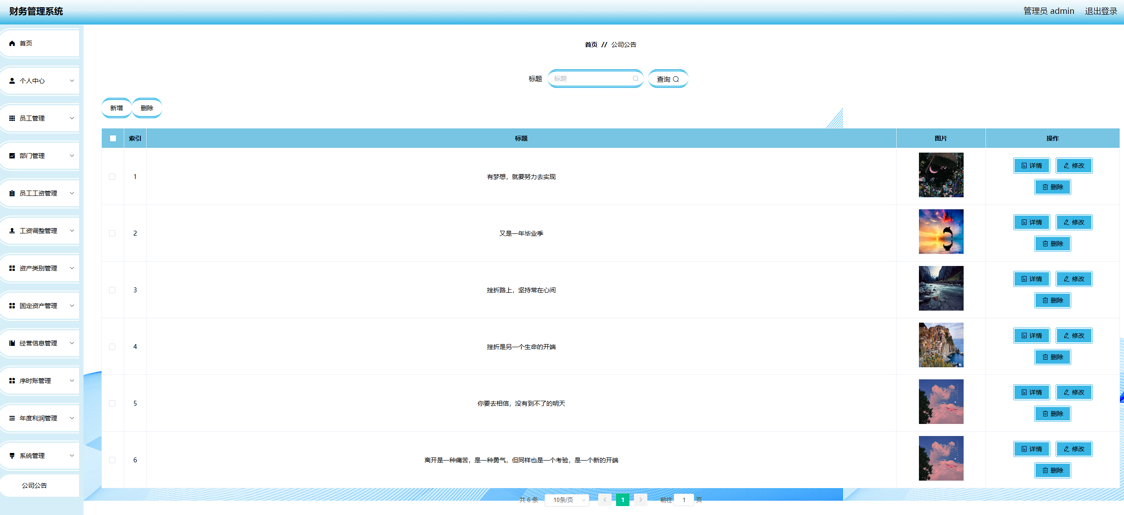Open the 固定资产管理 menu item

click(38, 306)
